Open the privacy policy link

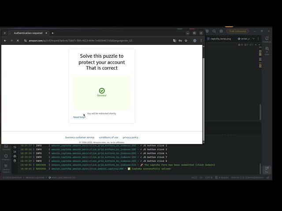(x=130, y=138)
